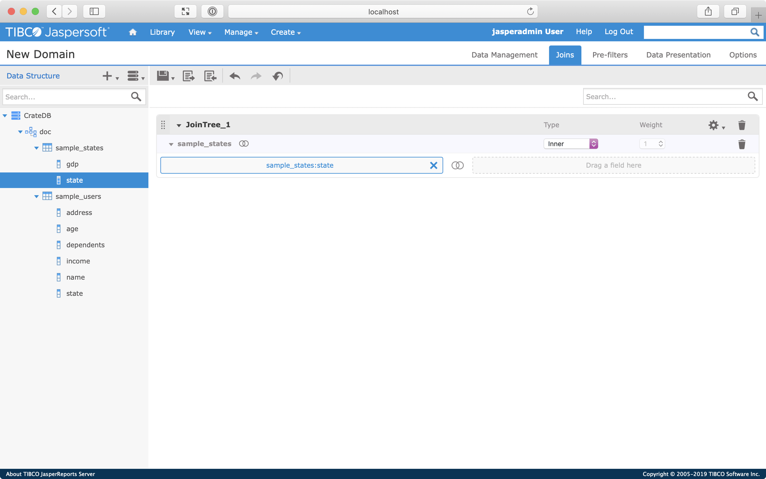Remove the sample_states:state field with the X
The height and width of the screenshot is (479, 766).
click(433, 165)
